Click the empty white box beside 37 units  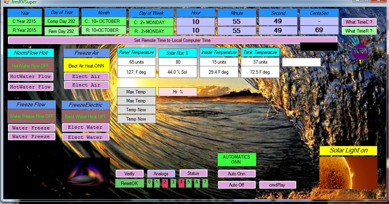[301, 62]
